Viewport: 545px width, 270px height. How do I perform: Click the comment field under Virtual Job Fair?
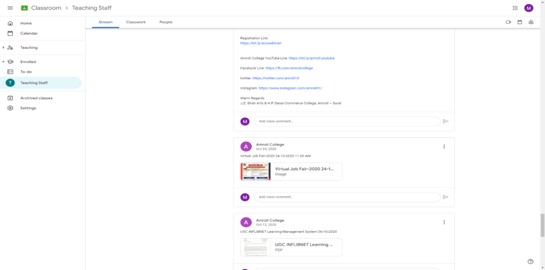tap(347, 197)
